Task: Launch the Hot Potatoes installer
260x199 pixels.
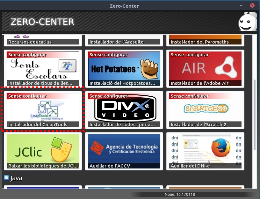Action: (124, 69)
